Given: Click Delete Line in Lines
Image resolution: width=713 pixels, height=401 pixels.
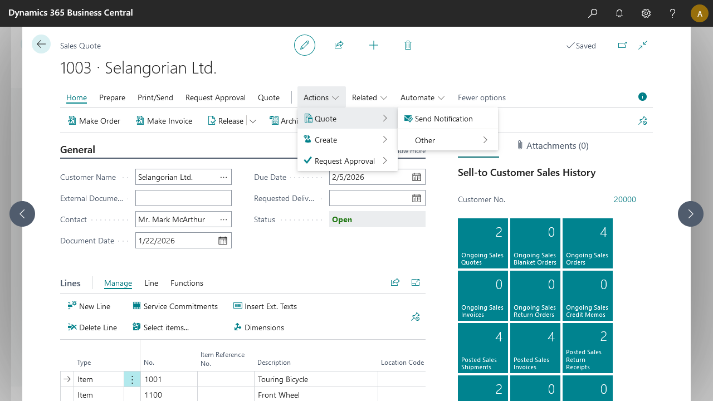Looking at the screenshot, I should click(x=92, y=327).
